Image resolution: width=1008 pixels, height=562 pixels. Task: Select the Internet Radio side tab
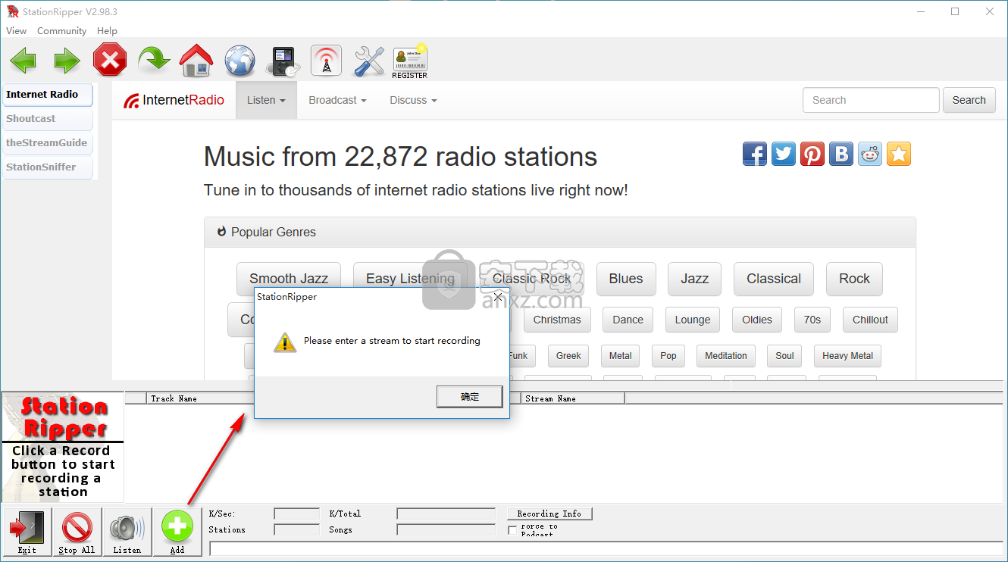tap(48, 95)
